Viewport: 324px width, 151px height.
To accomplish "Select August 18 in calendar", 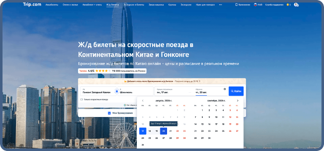I will pyautogui.click(x=149, y=131).
